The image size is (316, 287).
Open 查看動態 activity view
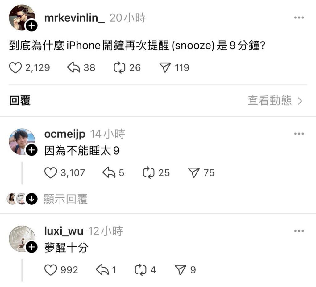point(275,101)
